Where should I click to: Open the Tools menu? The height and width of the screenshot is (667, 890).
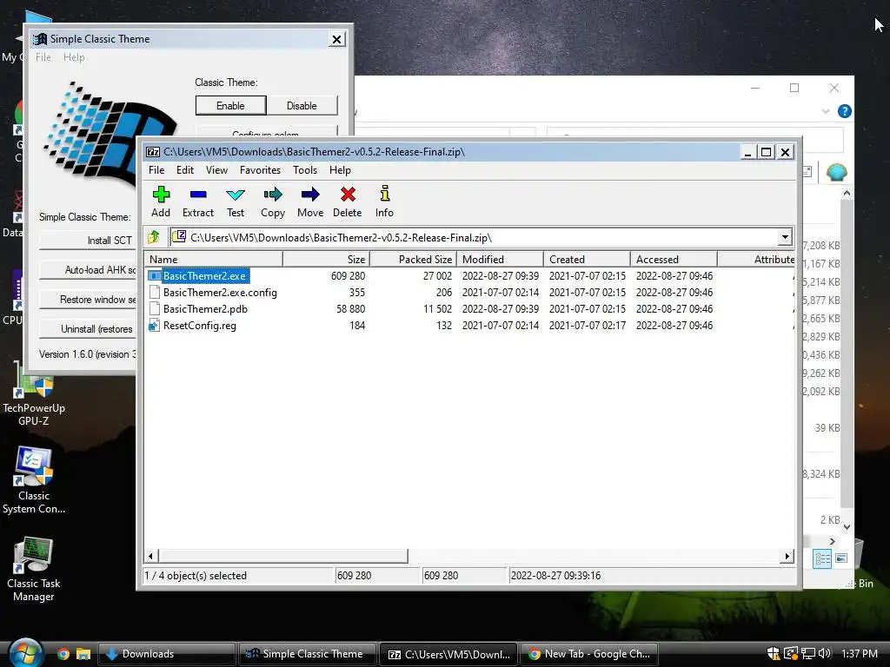click(305, 170)
